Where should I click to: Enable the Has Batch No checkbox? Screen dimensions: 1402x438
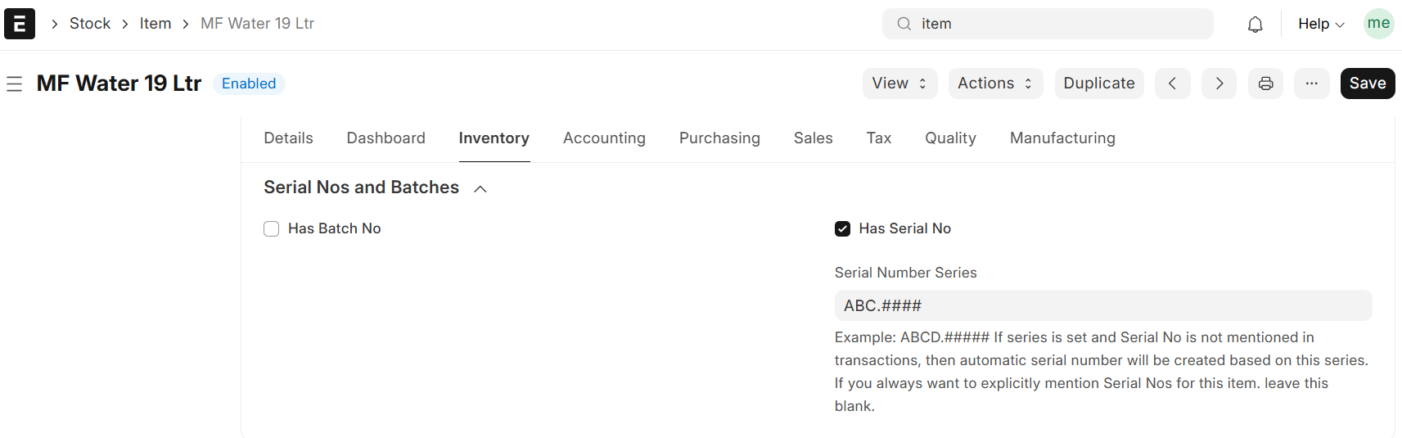coord(272,229)
